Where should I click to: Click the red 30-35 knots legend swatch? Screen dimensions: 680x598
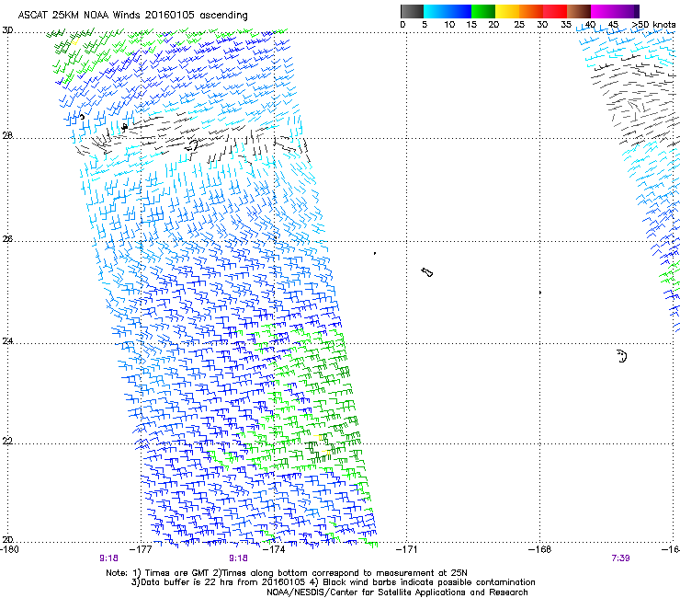(x=555, y=11)
